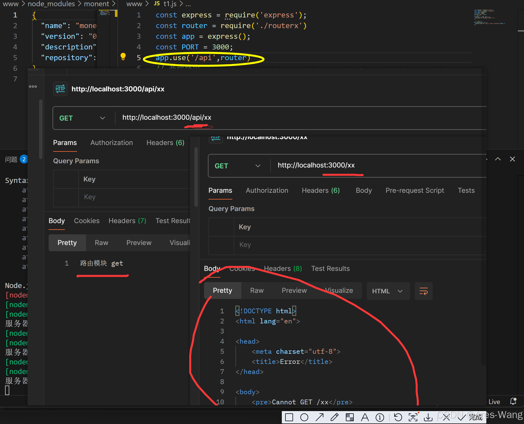Click the URL field containing localhost:3000/api/xx
Viewport: 524px width, 424px height.
click(x=301, y=118)
